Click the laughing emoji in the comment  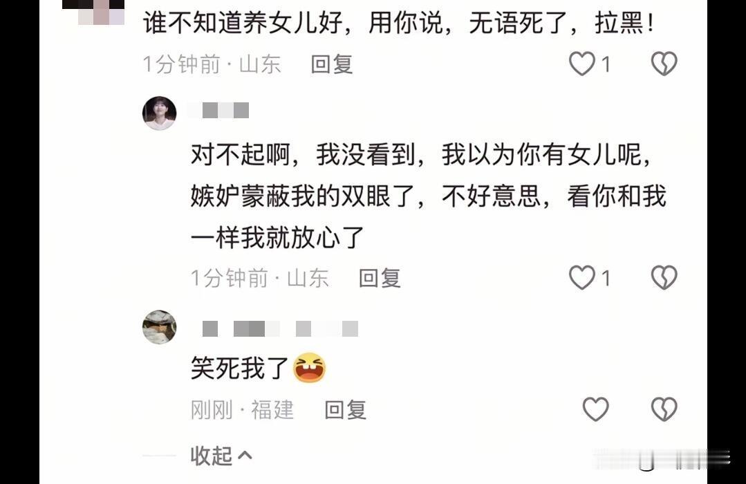point(309,368)
